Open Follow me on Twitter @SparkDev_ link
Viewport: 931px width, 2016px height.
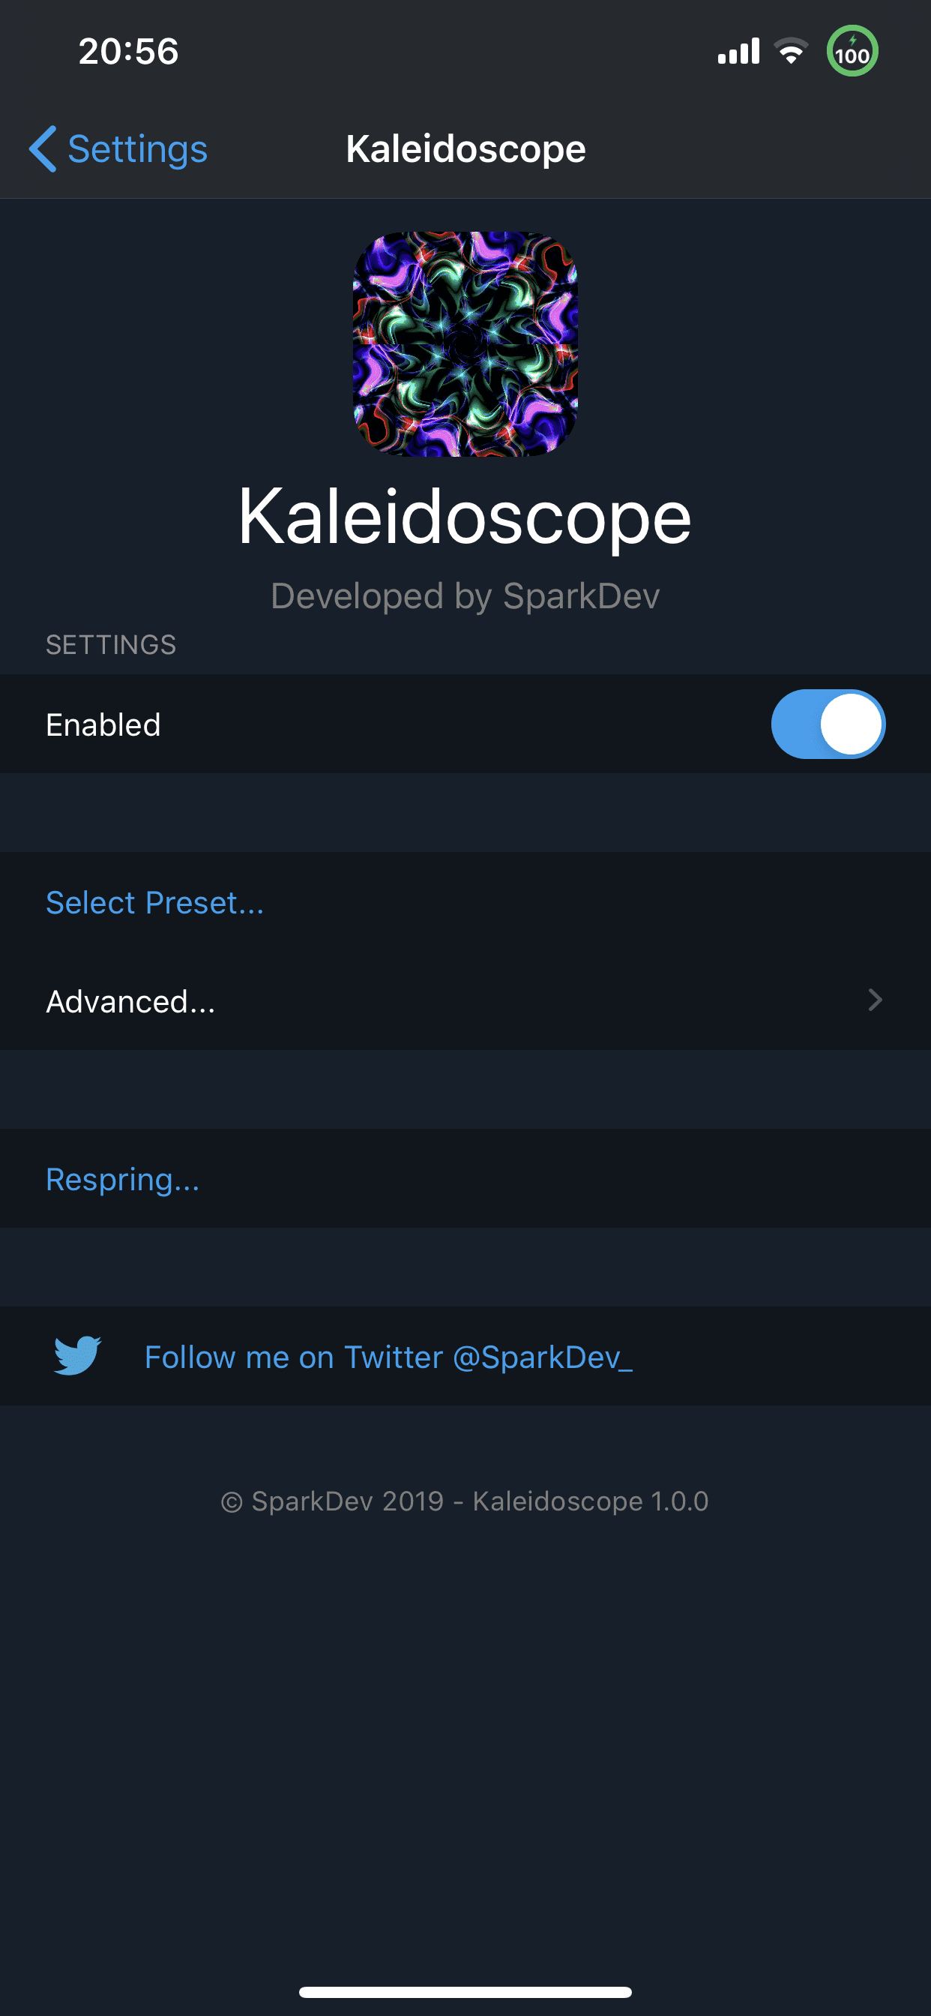tap(388, 1357)
